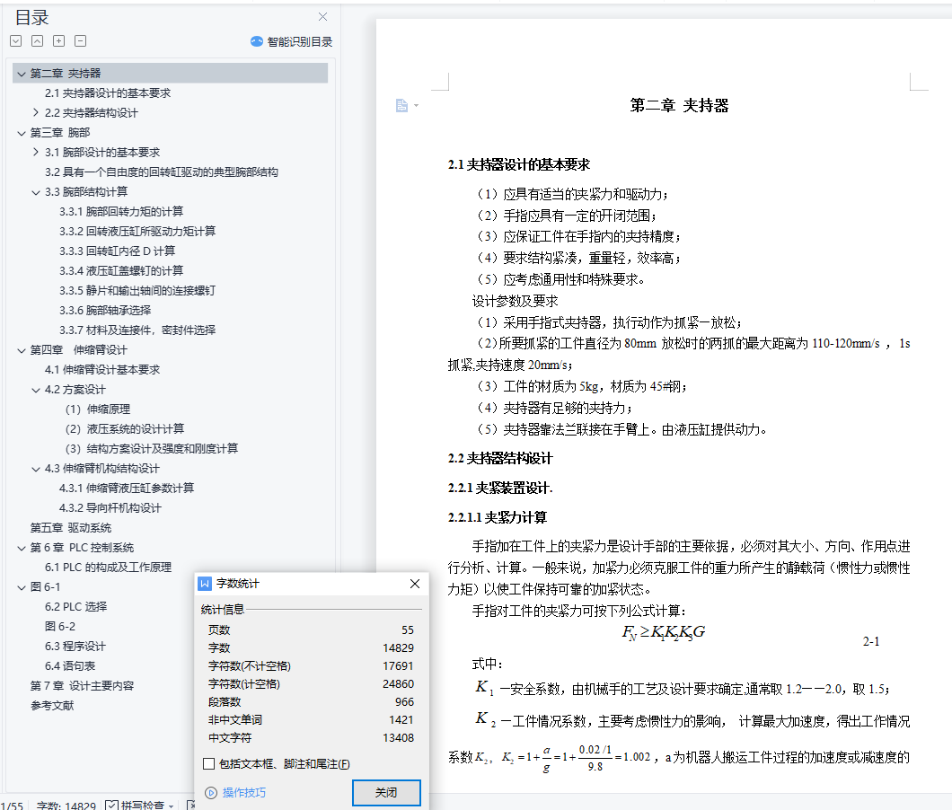Image resolution: width=952 pixels, height=810 pixels.
Task: Click the plus icon to promote heading level
Action: tap(58, 41)
